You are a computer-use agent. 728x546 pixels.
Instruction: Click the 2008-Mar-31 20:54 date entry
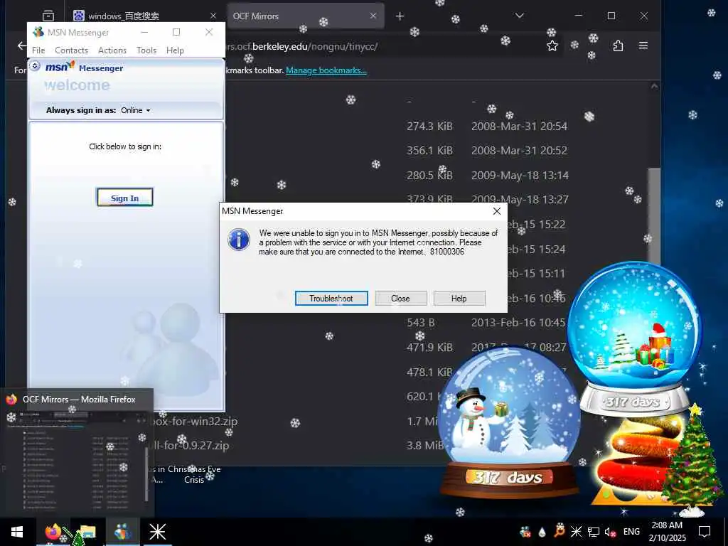[519, 127]
